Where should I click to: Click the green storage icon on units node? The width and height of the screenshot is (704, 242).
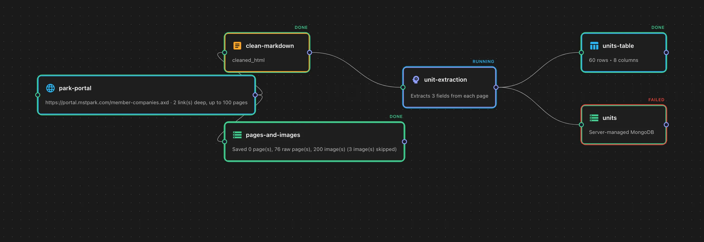[x=594, y=118]
